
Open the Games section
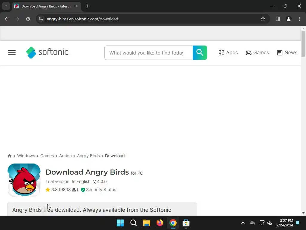(x=257, y=53)
